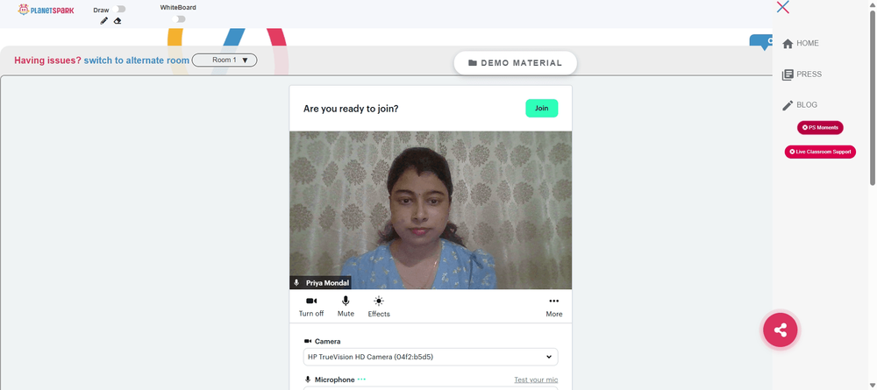Click the webcam video preview
877x390 pixels.
(x=431, y=210)
